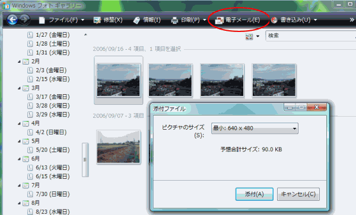Click the forward navigation arrow
Image resolution: width=356 pixels, height=215 pixels.
pos(24,20)
